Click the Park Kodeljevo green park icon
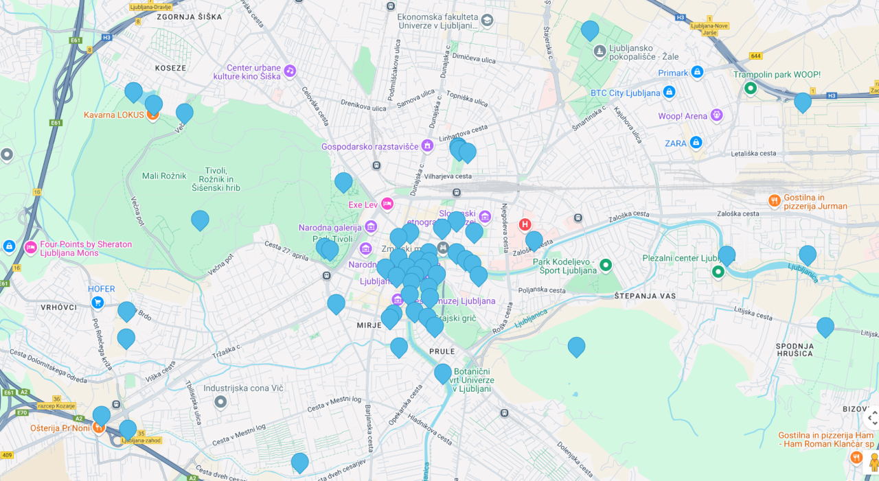The image size is (879, 481). [x=606, y=265]
